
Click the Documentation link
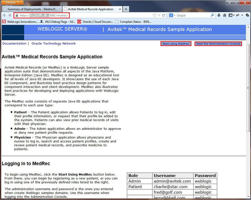[14, 44]
